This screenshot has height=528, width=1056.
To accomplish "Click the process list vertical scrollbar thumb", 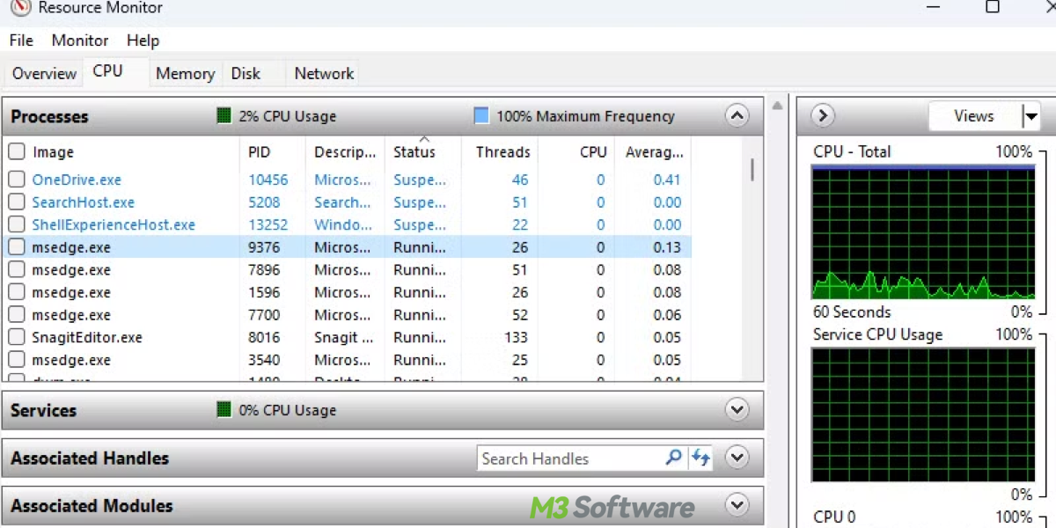I will (752, 169).
